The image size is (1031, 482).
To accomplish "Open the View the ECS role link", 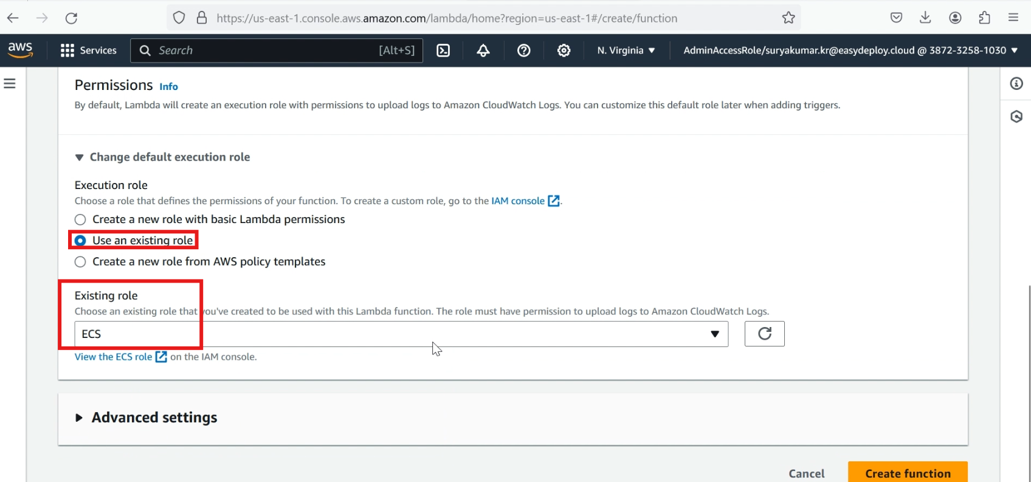I will point(120,357).
